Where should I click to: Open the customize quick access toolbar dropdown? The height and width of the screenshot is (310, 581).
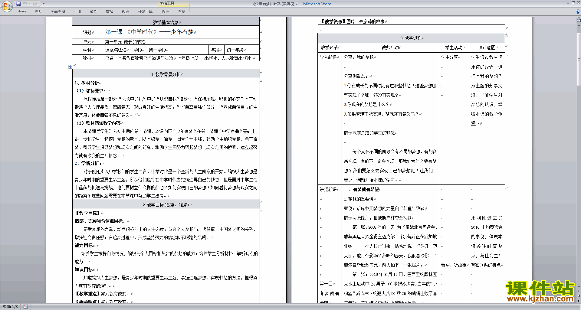tap(44, 4)
